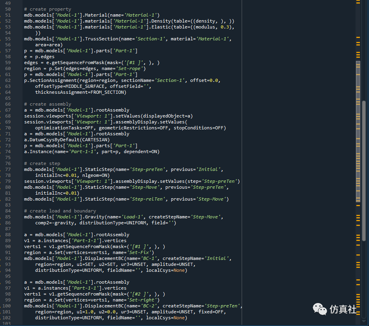The image size is (369, 326).
Task: Click 'u1=1.0, u2=0.0' on line 101
Action: (96, 312)
